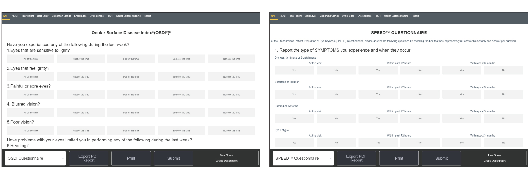Choose None of the time for blurred vision
The width and height of the screenshot is (530, 181).
[232, 113]
